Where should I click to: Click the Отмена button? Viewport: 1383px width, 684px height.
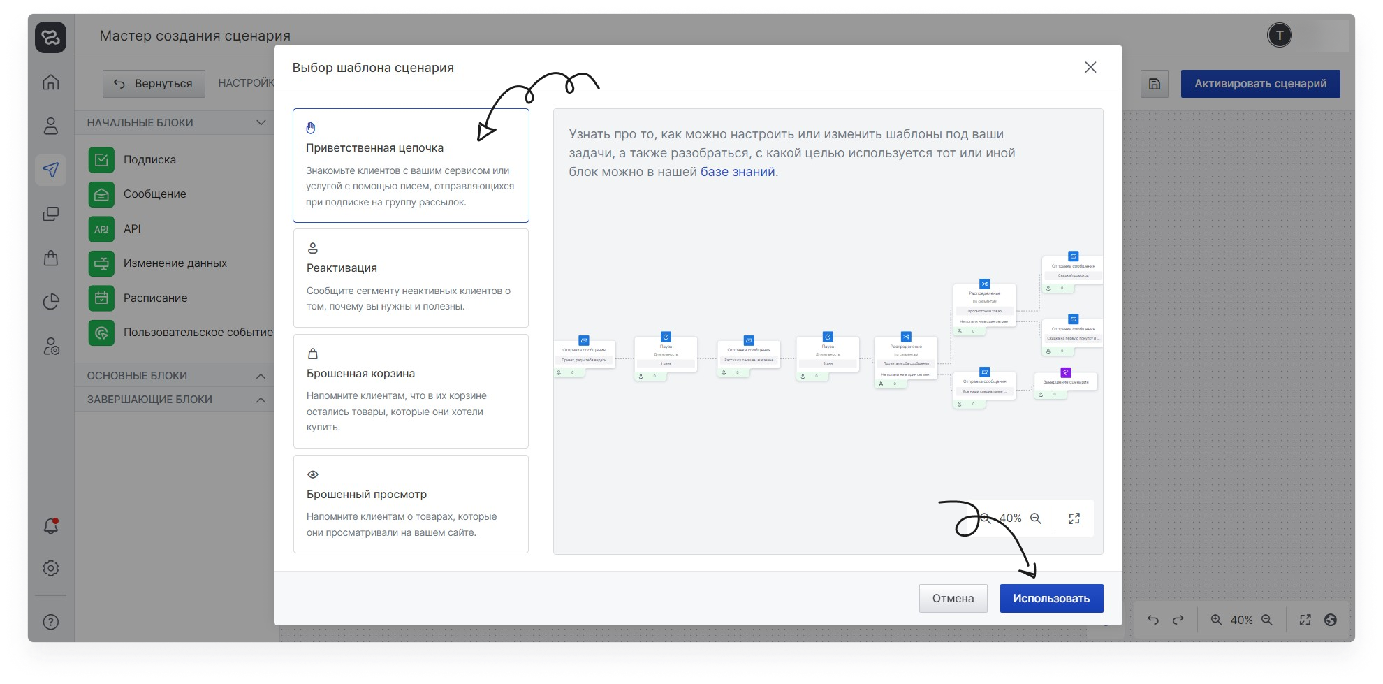tap(953, 599)
